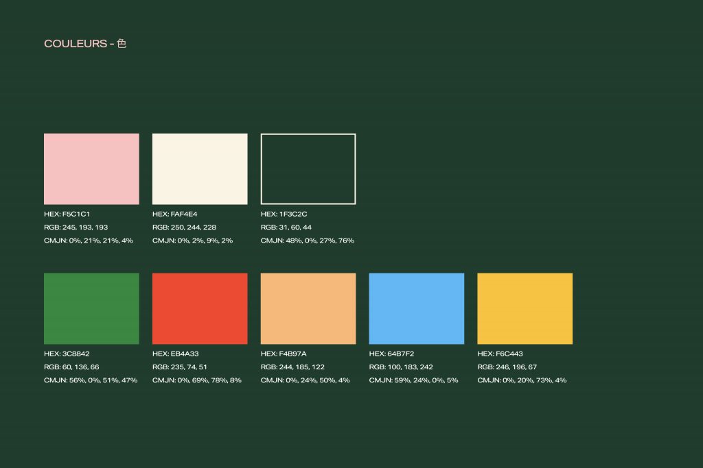Image resolution: width=703 pixels, height=468 pixels.
Task: Choose the green 3C8842 color swatch
Action: click(91, 308)
